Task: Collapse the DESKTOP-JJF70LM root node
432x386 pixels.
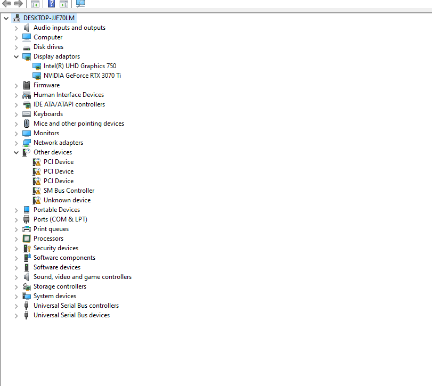Action: tap(6, 19)
